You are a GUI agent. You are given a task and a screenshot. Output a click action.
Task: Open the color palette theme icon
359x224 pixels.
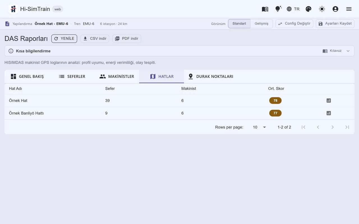309,9
